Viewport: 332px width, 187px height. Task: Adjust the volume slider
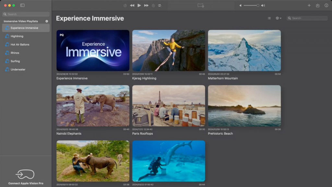pos(251,5)
